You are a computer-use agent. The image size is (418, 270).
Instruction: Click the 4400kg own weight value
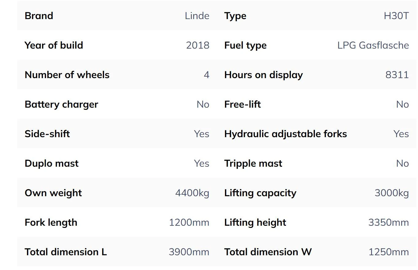[192, 193]
